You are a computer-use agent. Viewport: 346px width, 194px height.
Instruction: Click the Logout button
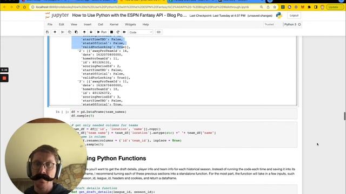(294, 16)
